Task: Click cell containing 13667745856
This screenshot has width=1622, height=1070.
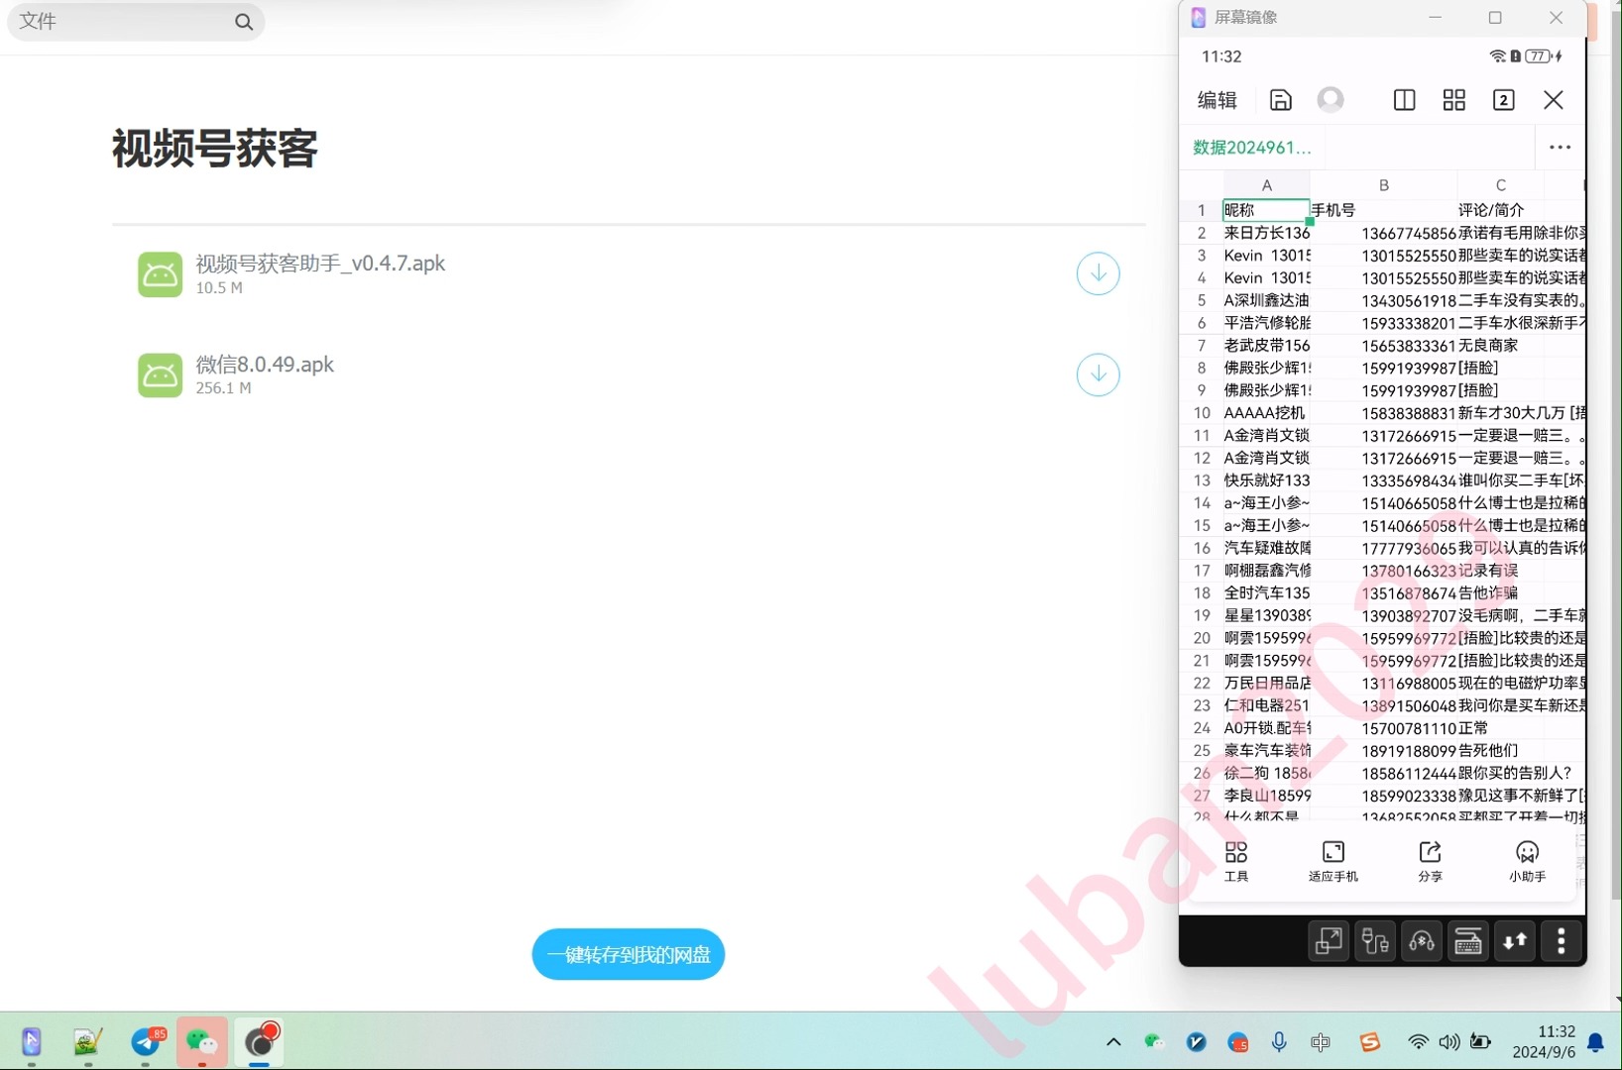Action: (x=1384, y=233)
